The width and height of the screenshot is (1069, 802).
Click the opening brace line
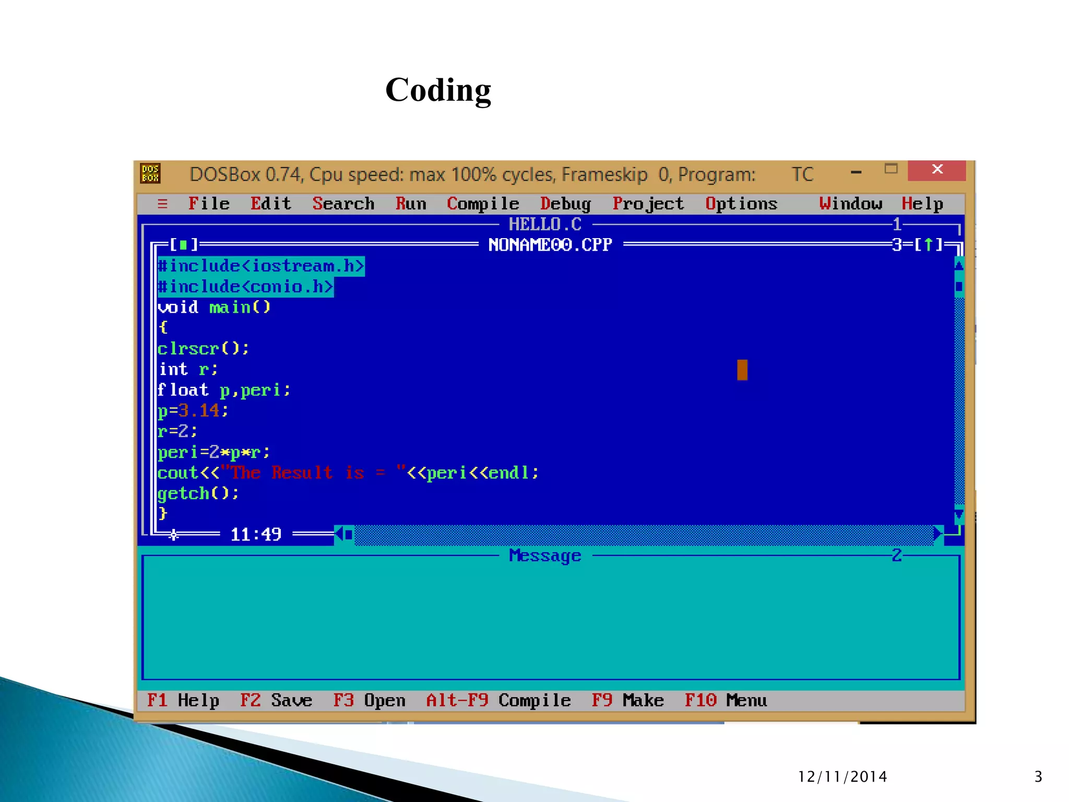coord(163,328)
